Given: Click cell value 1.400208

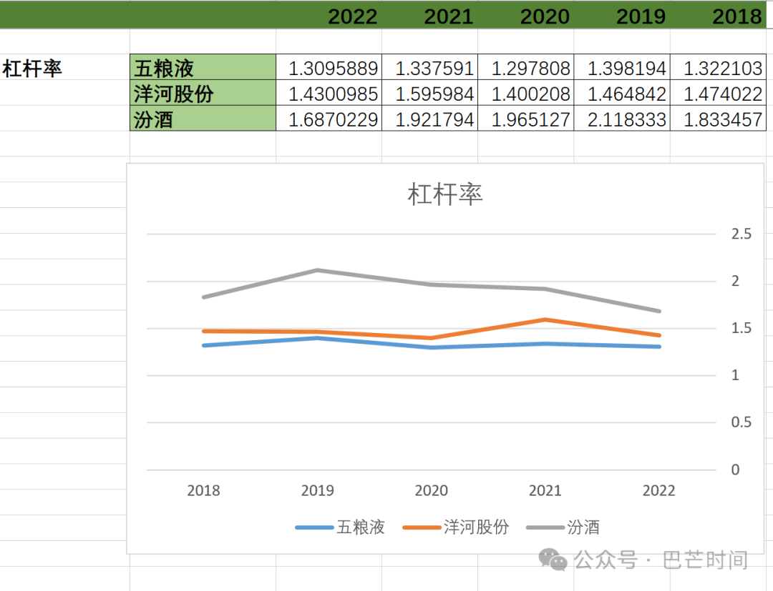Looking at the screenshot, I should (525, 94).
